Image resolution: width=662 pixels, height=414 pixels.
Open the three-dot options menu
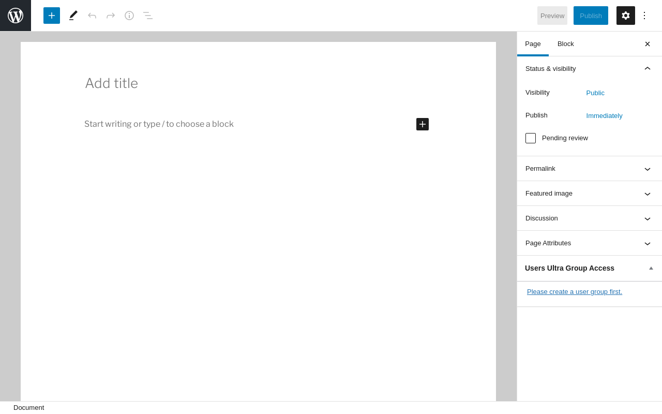(x=644, y=16)
